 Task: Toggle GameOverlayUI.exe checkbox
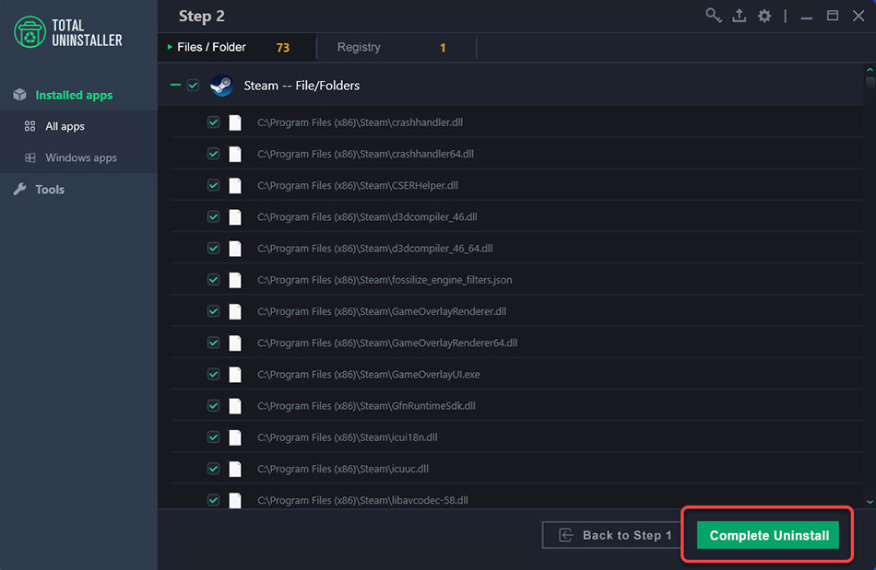coord(213,374)
